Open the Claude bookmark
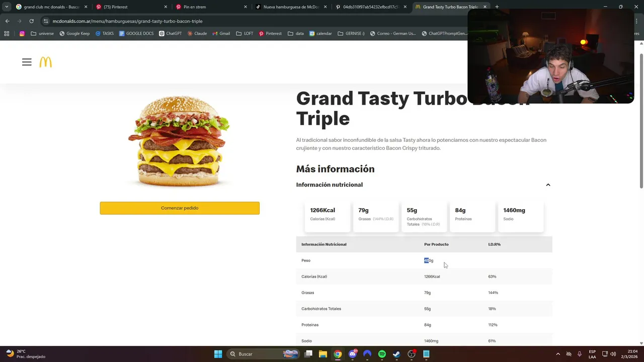The width and height of the screenshot is (644, 362). click(x=197, y=34)
